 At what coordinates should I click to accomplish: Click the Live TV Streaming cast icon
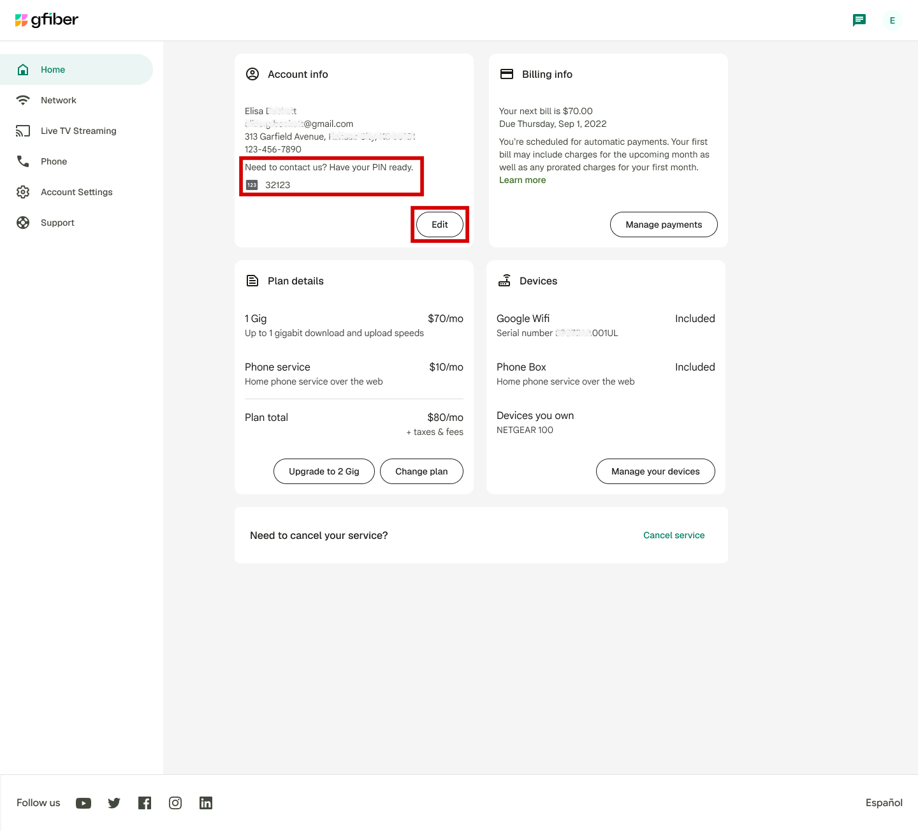pos(23,131)
